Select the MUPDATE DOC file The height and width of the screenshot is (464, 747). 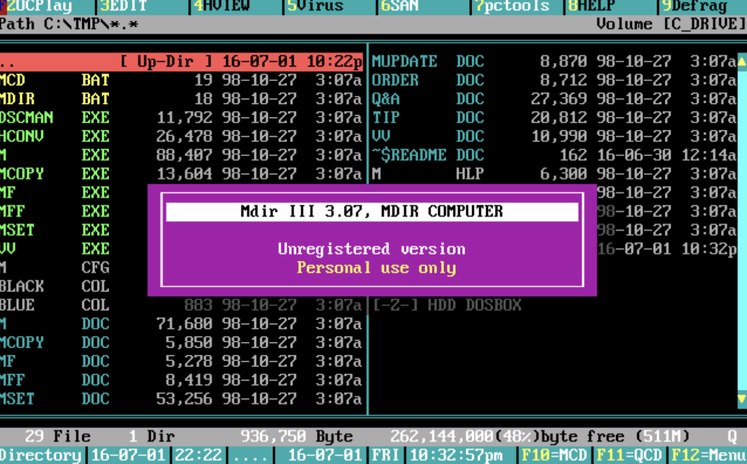554,62
